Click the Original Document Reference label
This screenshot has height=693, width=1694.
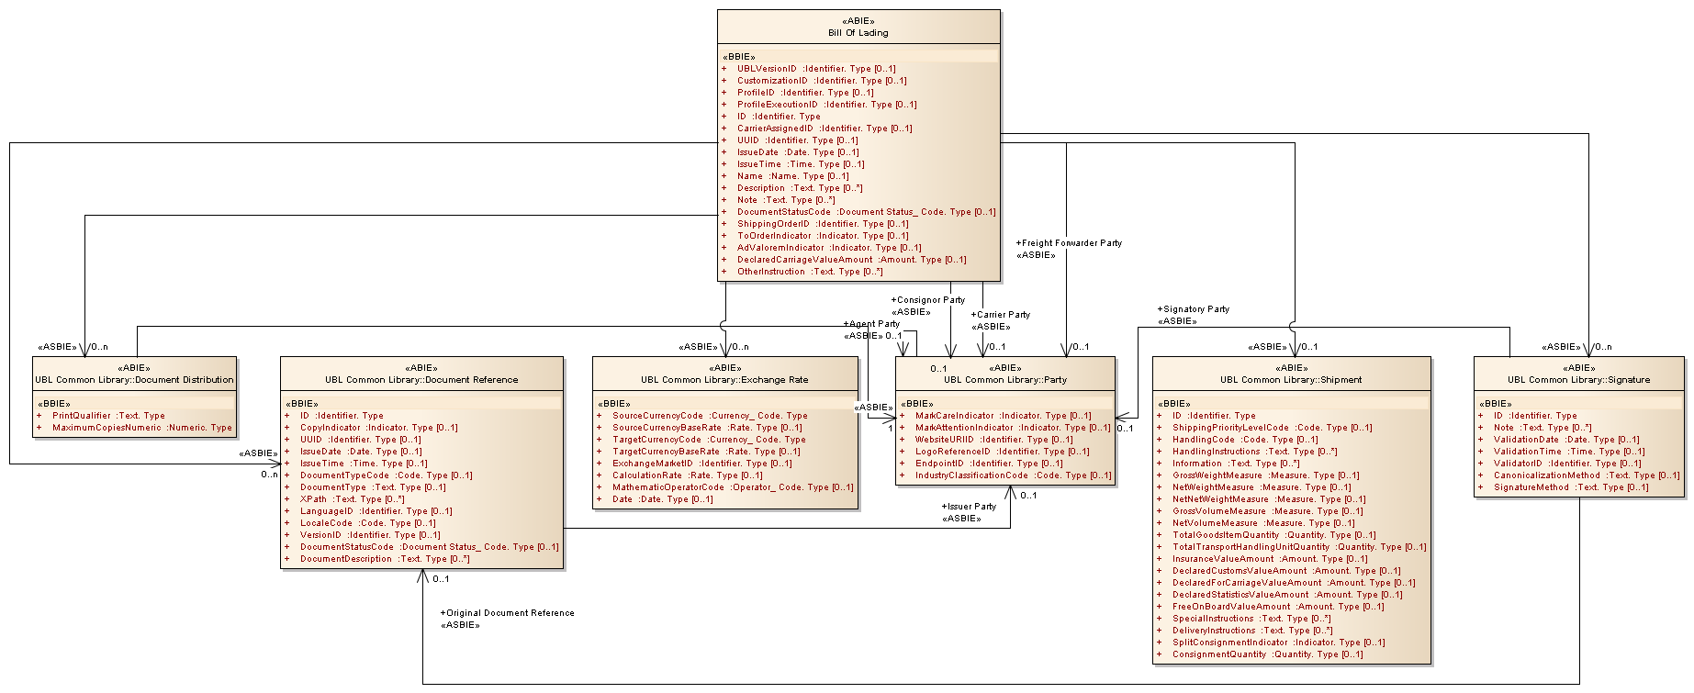507,613
